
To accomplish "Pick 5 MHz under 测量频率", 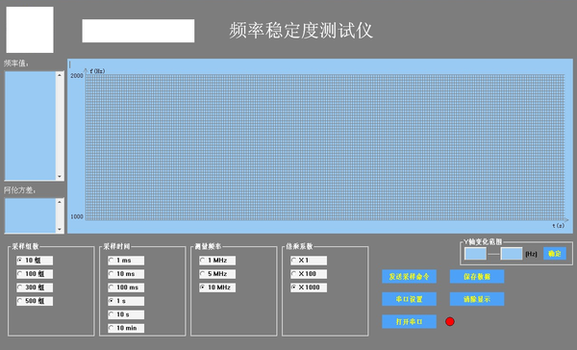I will click(217, 274).
